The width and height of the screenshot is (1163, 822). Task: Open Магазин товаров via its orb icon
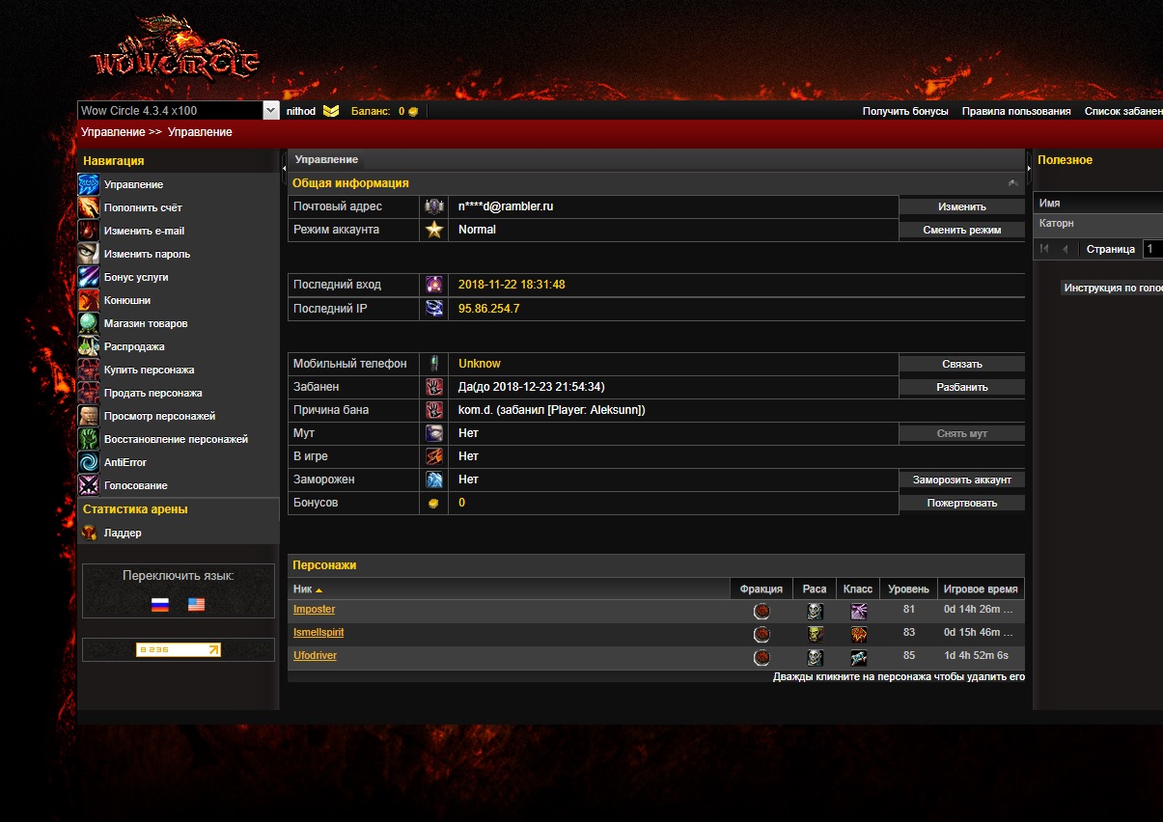pos(89,323)
